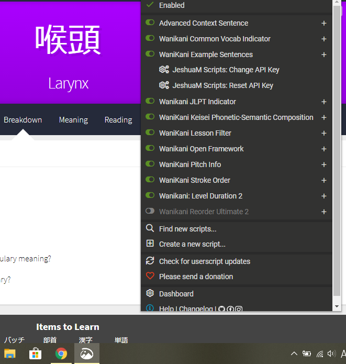Click the new script plus-box icon
The height and width of the screenshot is (364, 346).
pos(150,244)
